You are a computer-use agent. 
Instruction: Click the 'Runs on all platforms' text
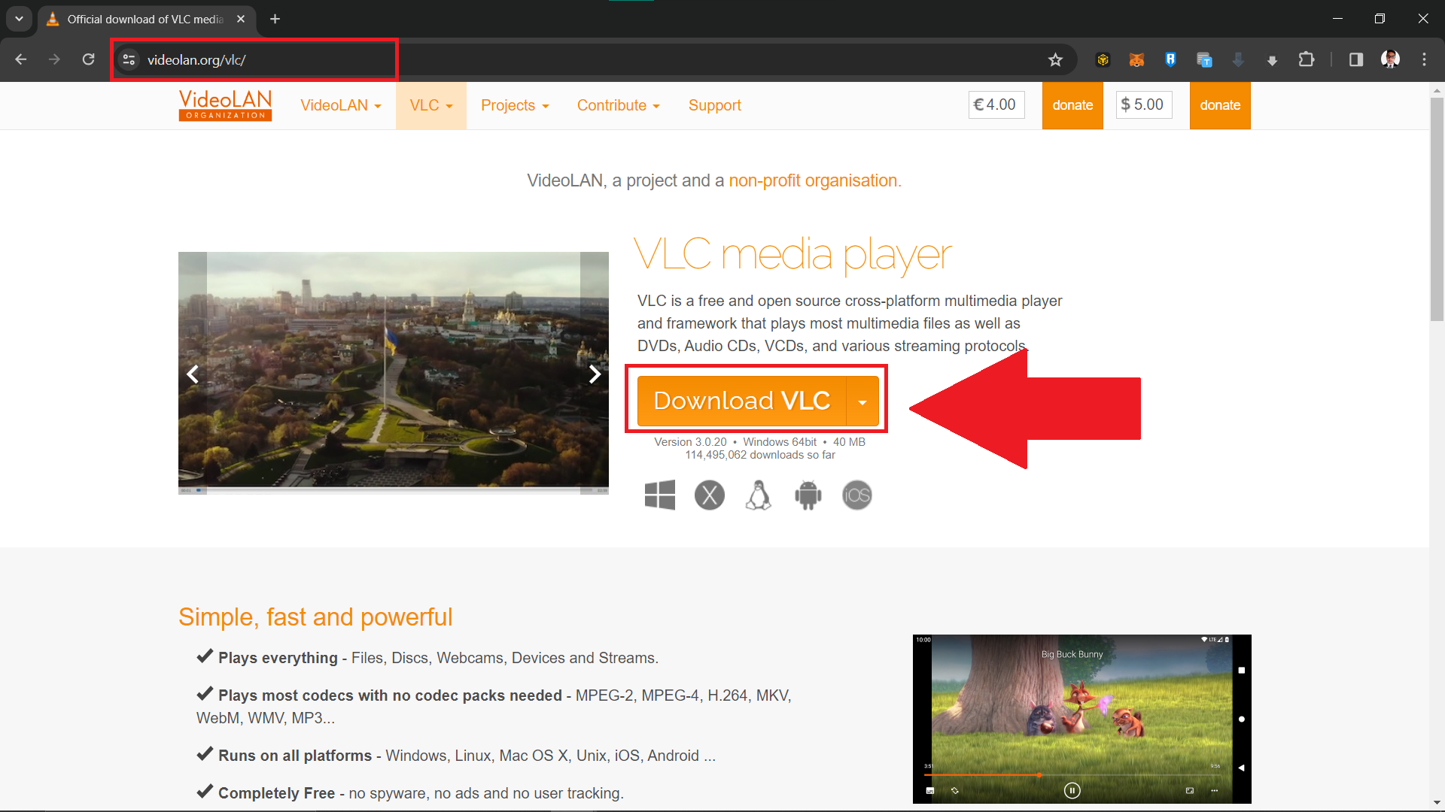(x=295, y=756)
